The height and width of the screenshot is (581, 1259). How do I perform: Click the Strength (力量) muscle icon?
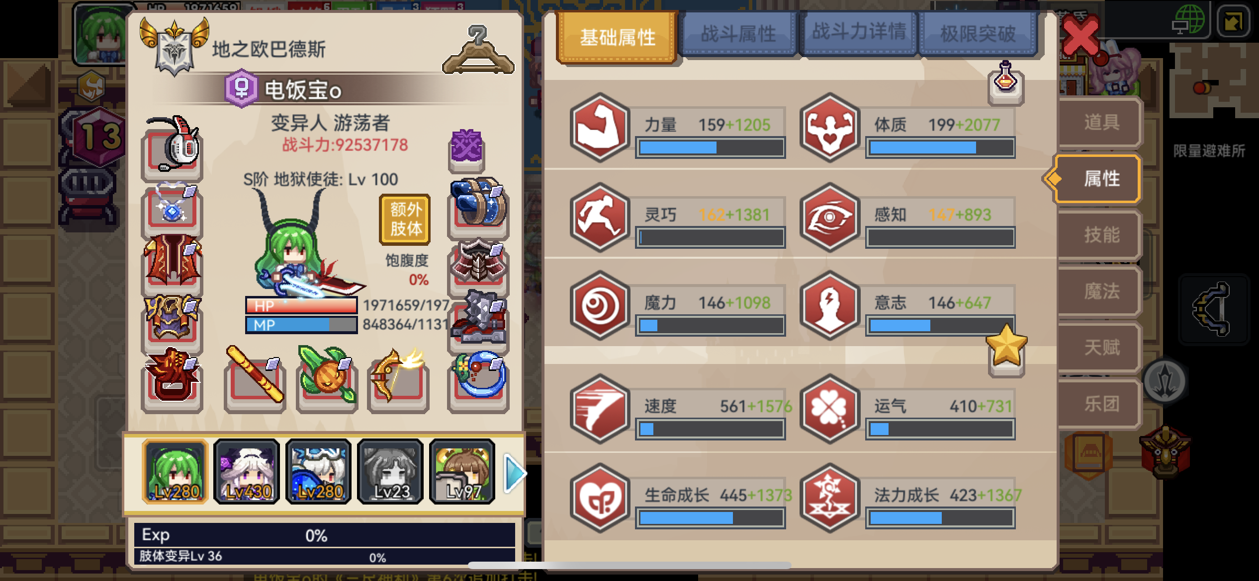600,128
